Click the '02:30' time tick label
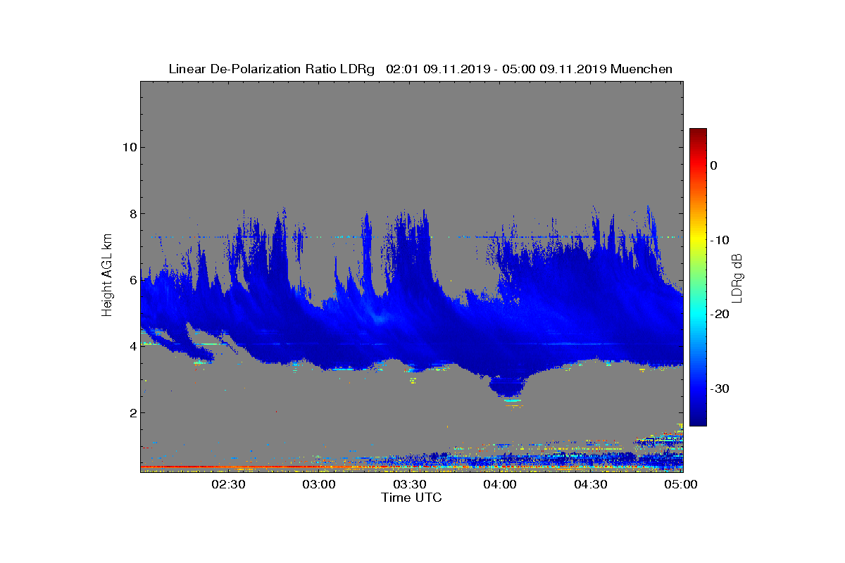The image size is (845, 563). point(228,484)
